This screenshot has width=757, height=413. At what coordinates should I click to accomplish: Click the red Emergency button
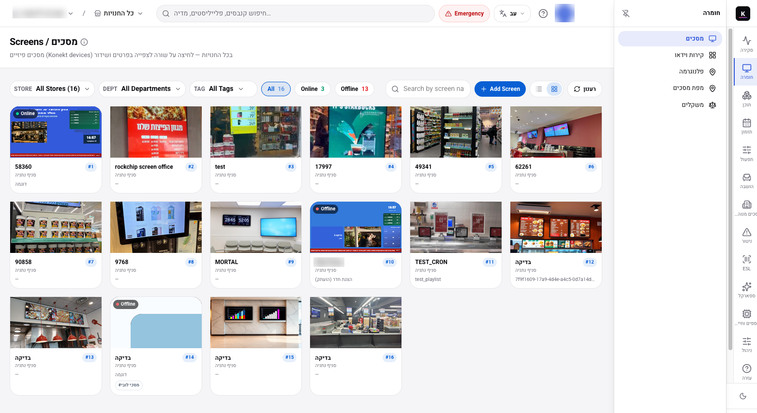tap(464, 14)
